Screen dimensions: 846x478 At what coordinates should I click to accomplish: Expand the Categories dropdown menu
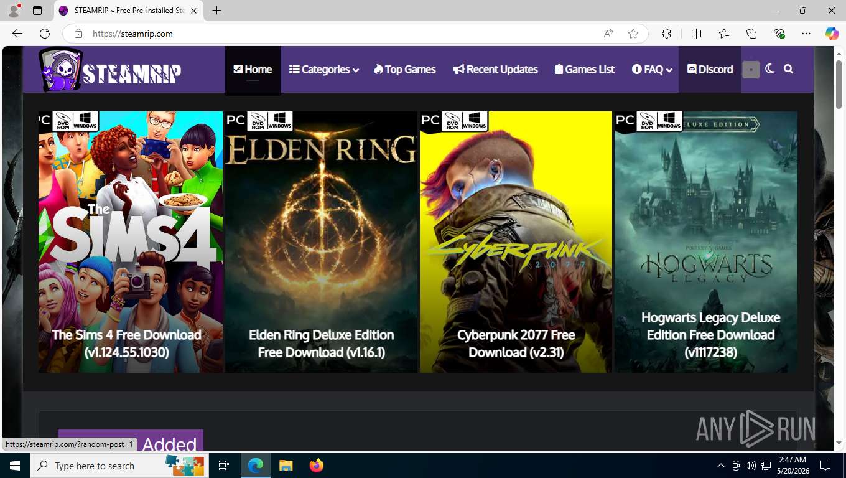(x=324, y=70)
